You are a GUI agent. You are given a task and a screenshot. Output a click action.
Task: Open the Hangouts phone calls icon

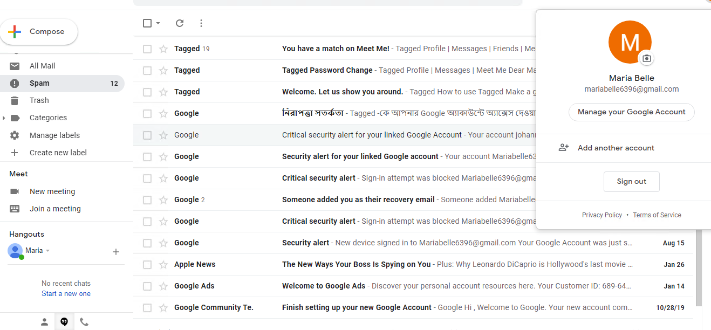[x=84, y=322]
